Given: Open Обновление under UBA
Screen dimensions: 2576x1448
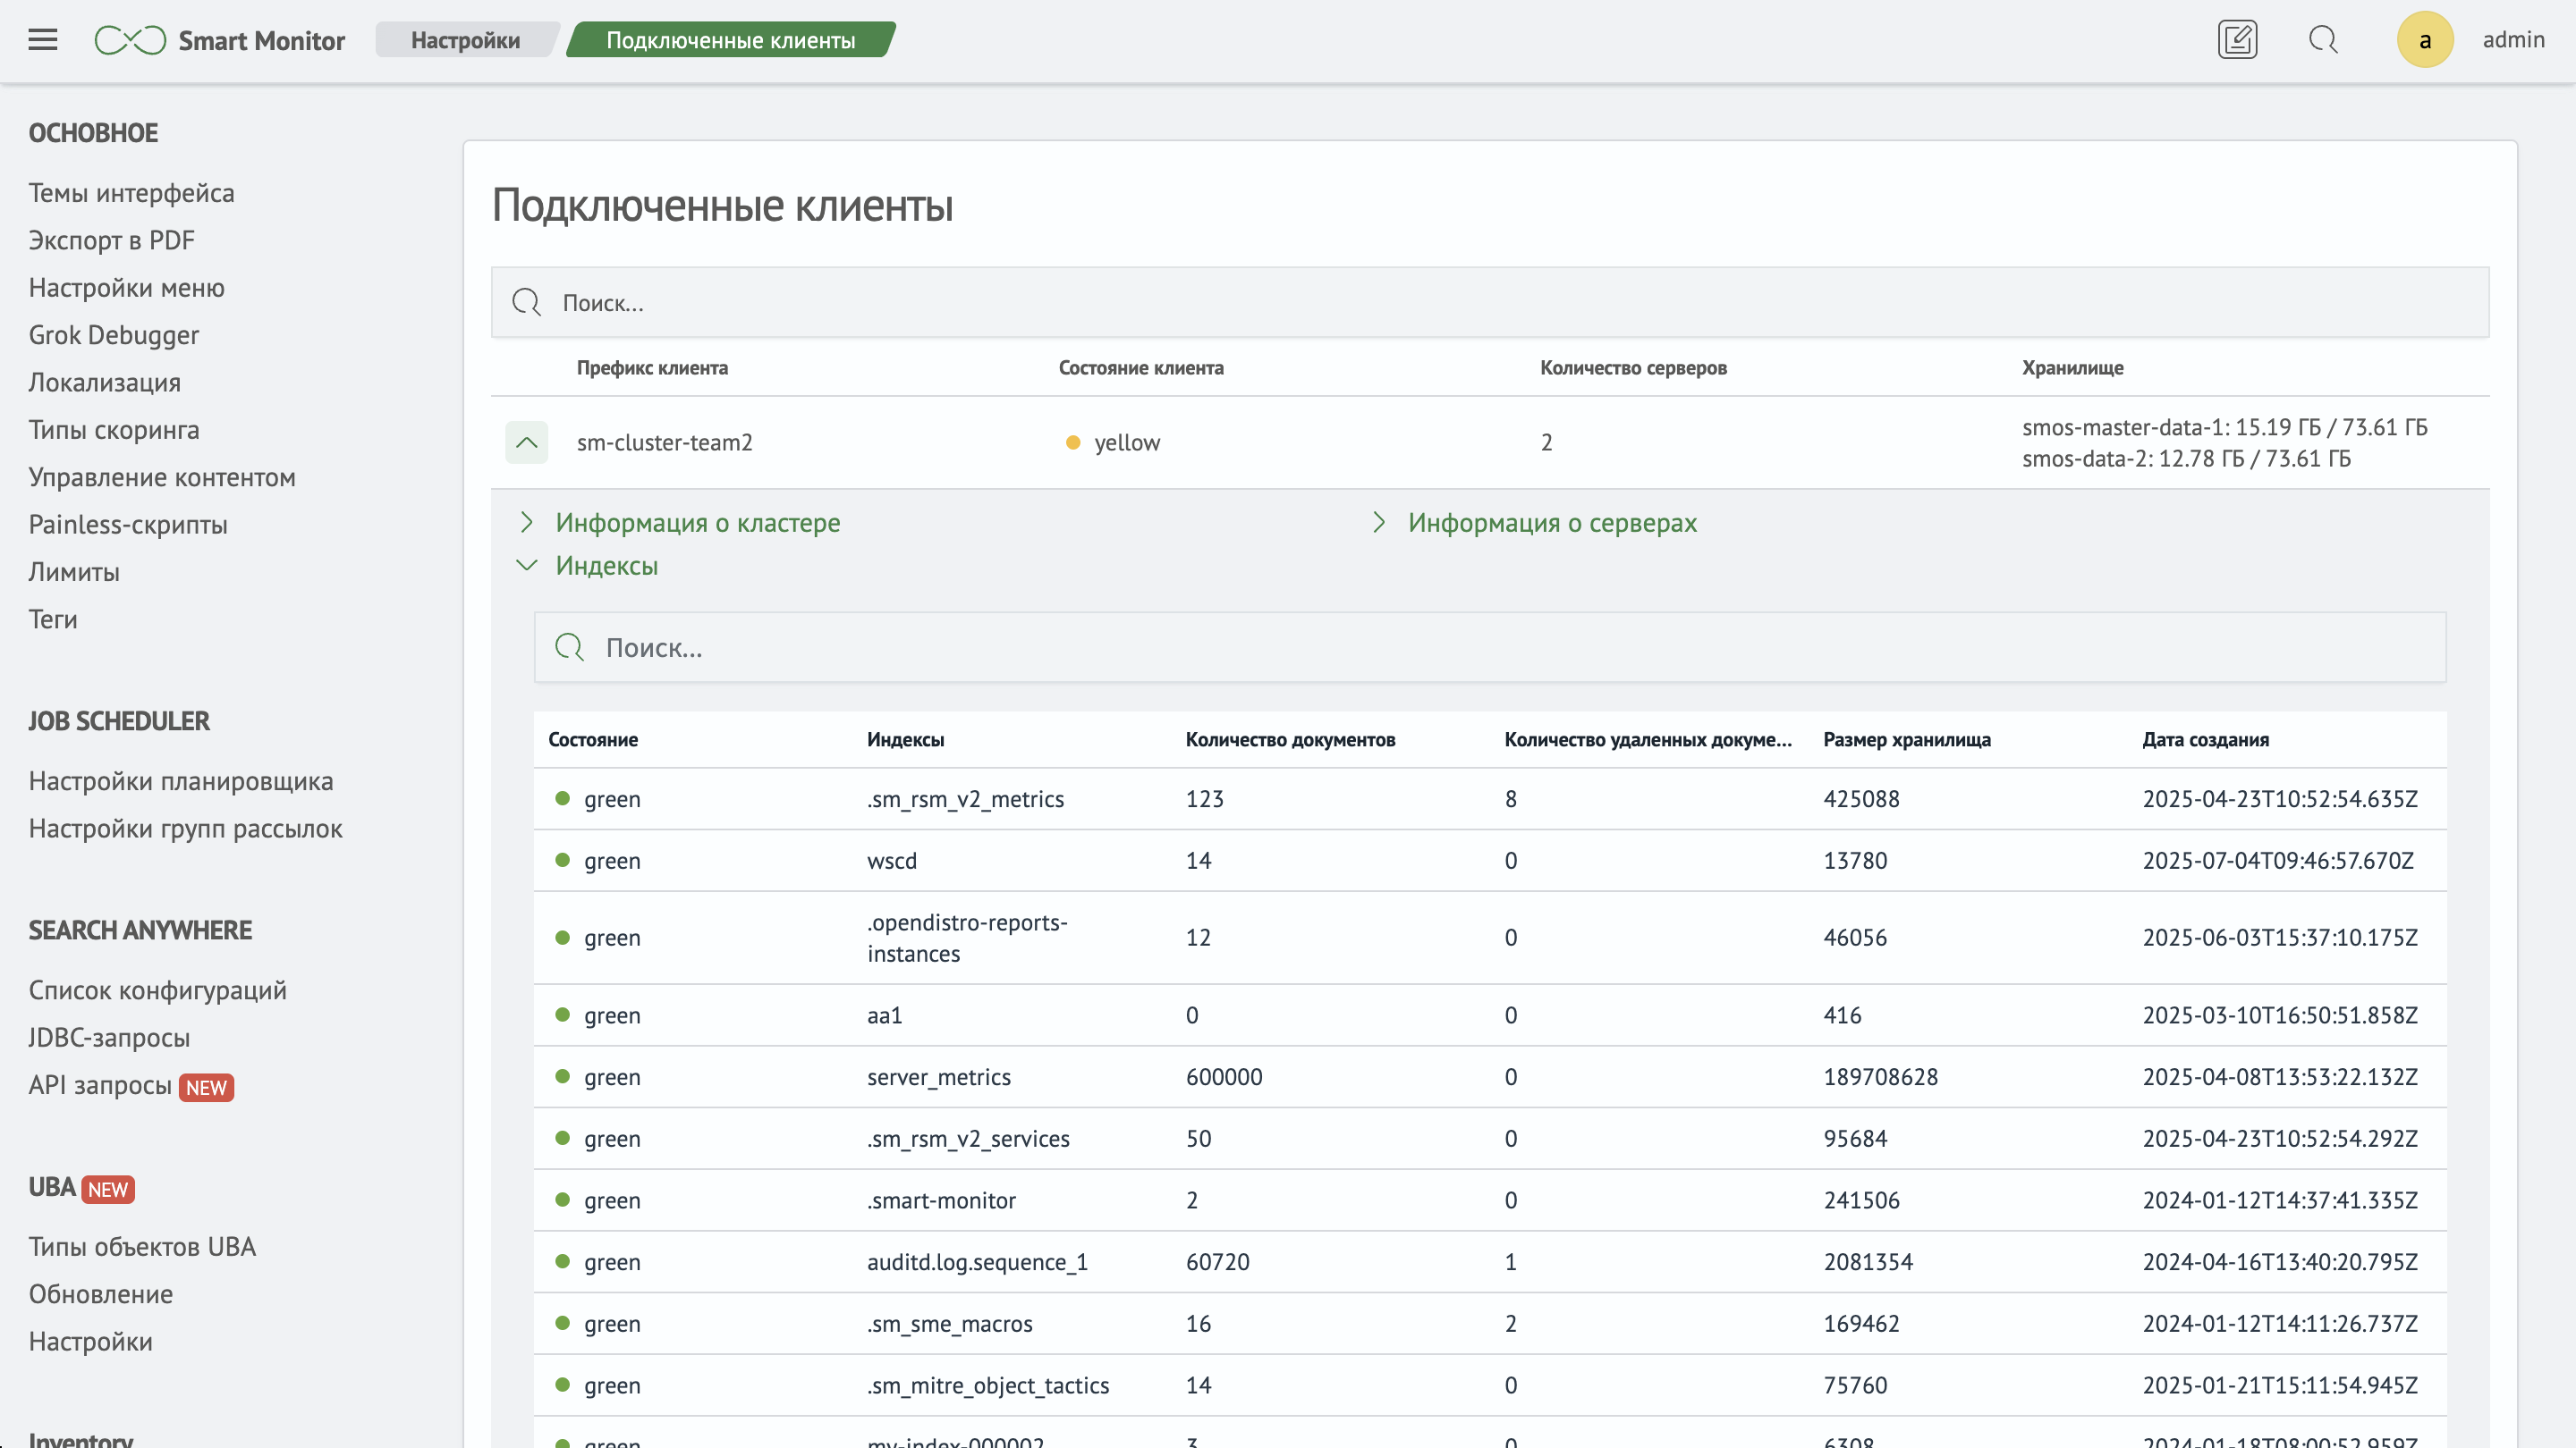Looking at the screenshot, I should pyautogui.click(x=101, y=1294).
